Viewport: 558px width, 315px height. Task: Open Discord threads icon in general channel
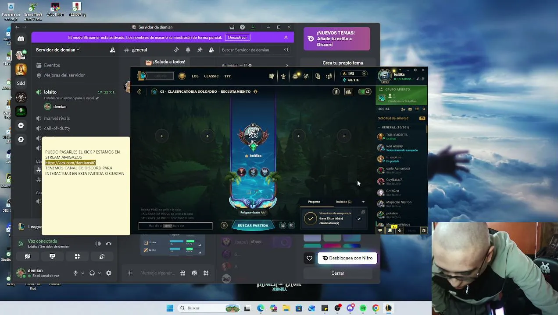pos(176,50)
